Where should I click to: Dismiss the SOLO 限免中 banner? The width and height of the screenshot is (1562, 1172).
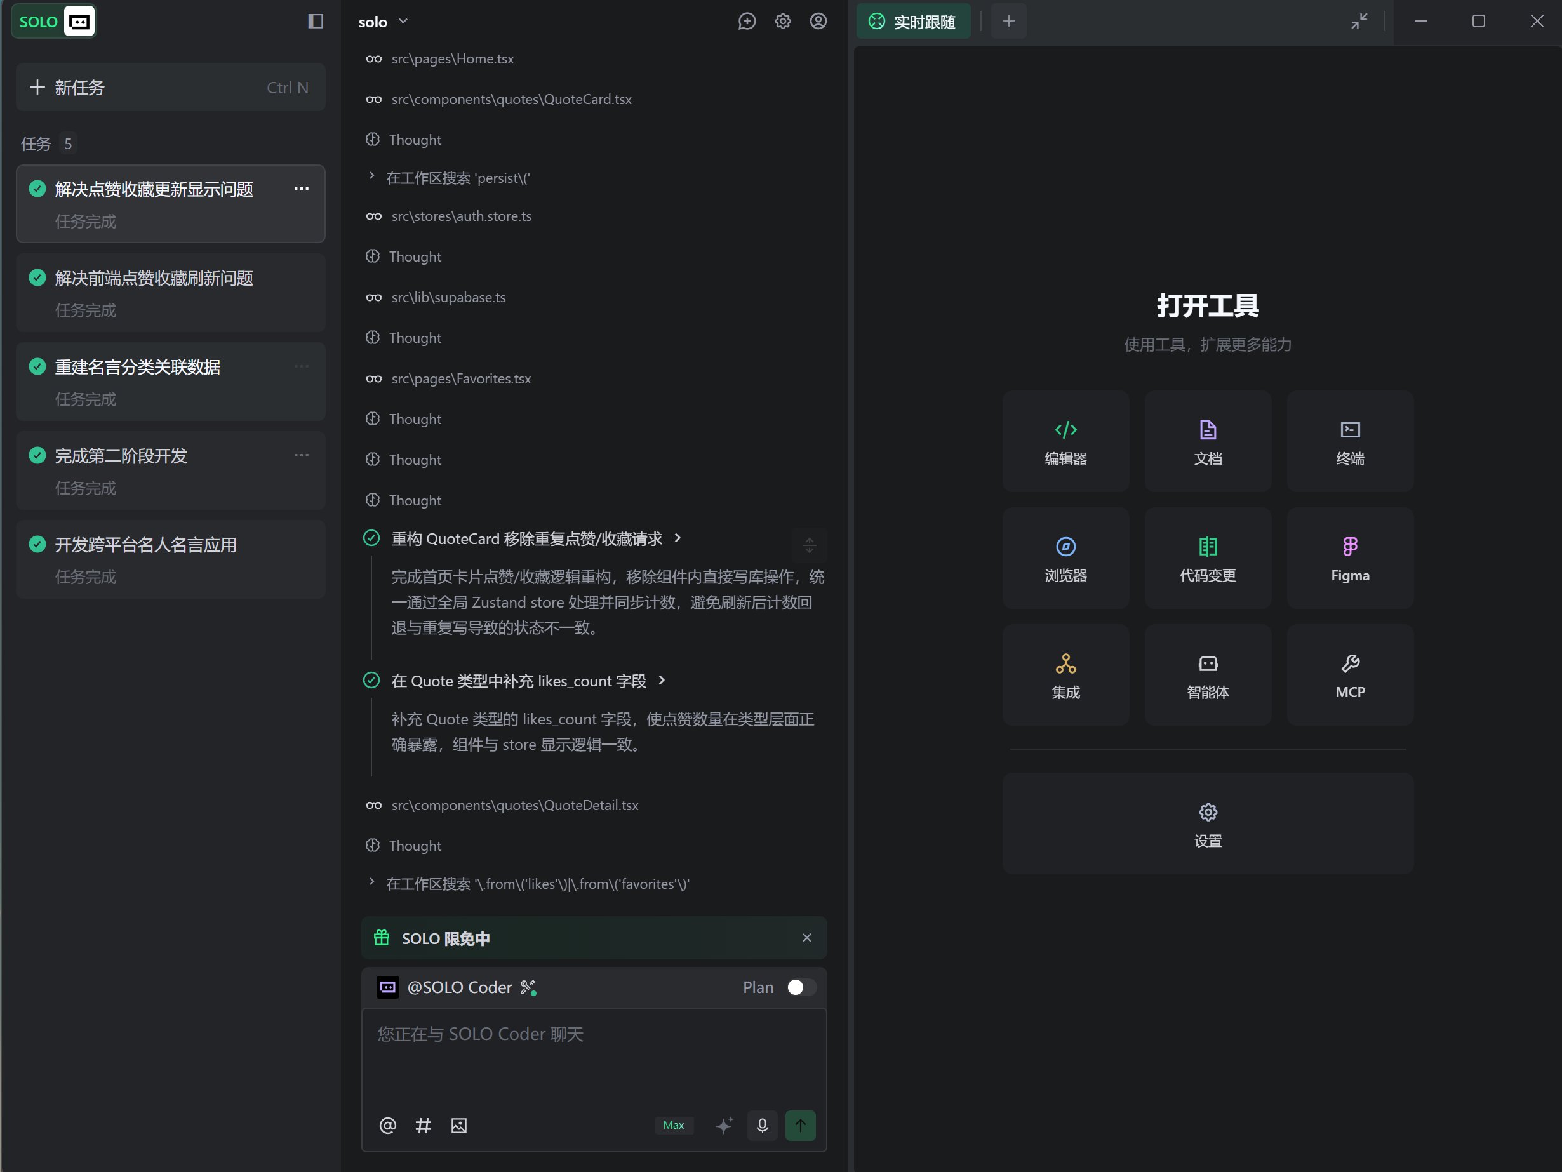806,938
